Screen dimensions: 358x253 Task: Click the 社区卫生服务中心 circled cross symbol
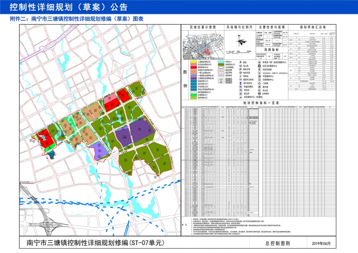pos(259,66)
